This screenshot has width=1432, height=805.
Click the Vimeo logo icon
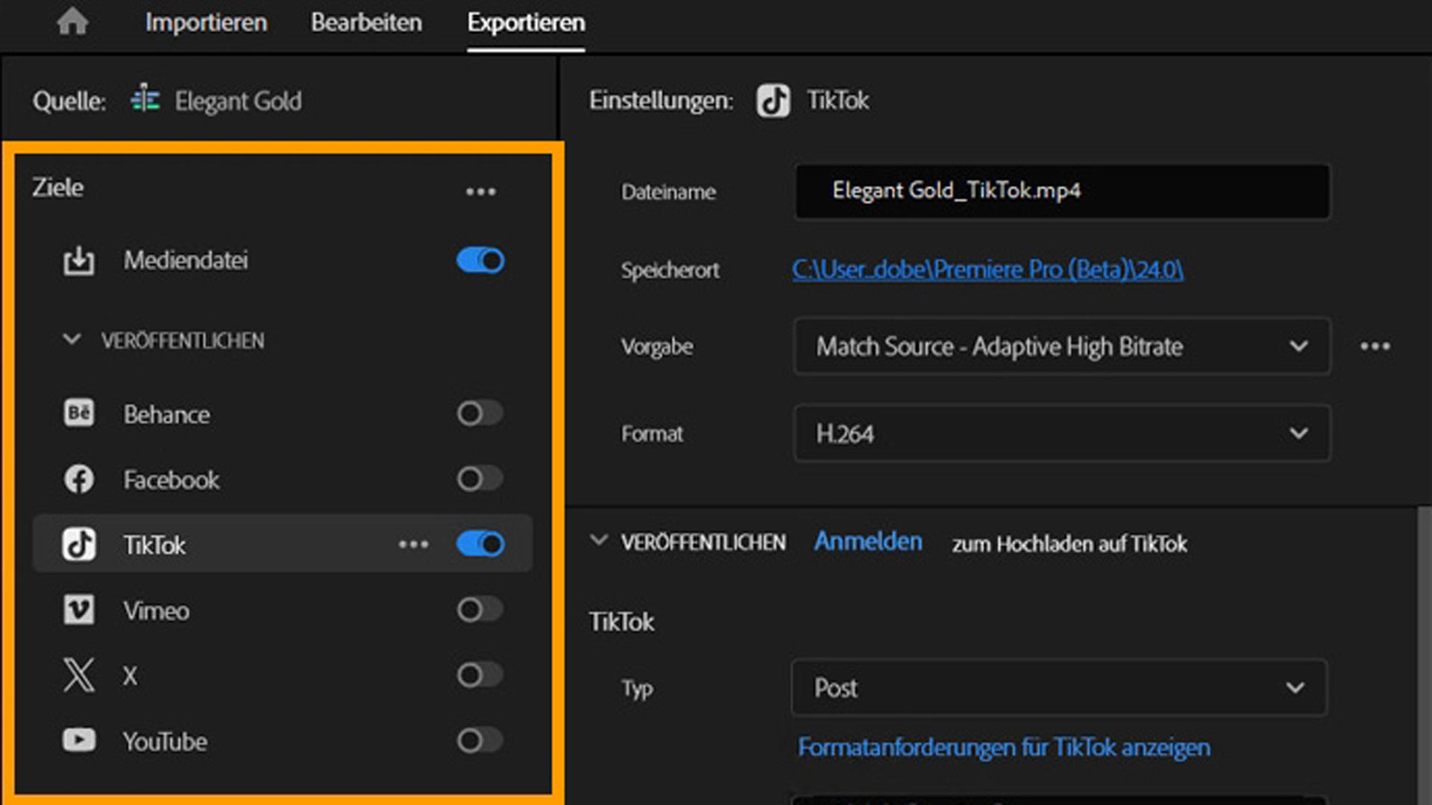[x=79, y=610]
